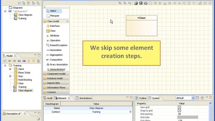Viewport: 215px width, 121px height.
Task: Print the diagram with the printer icon
Action: 136,3
